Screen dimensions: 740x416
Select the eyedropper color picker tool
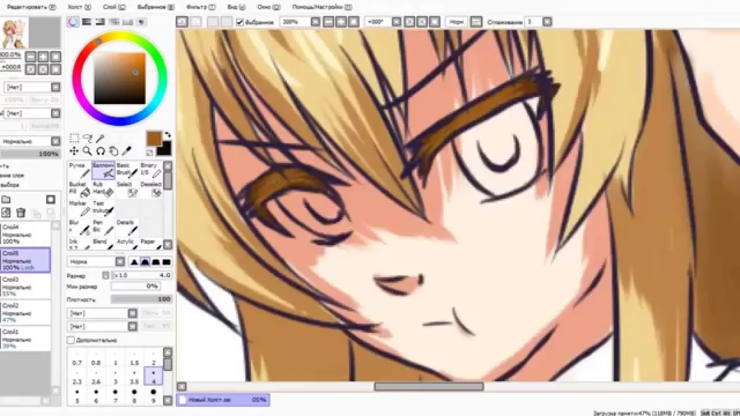pos(126,151)
